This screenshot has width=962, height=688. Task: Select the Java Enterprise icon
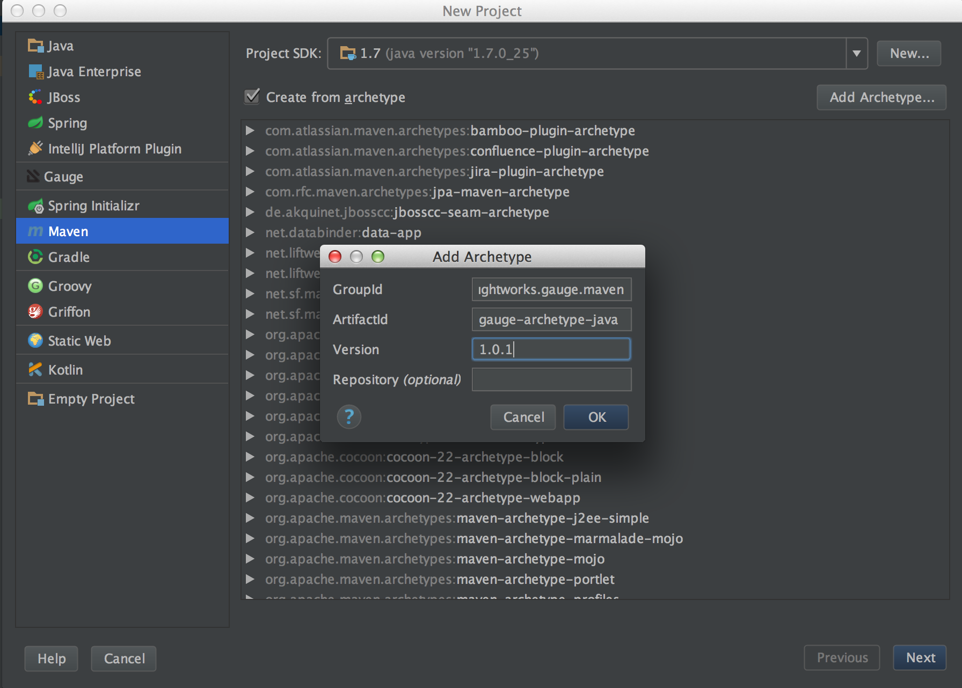click(x=35, y=71)
